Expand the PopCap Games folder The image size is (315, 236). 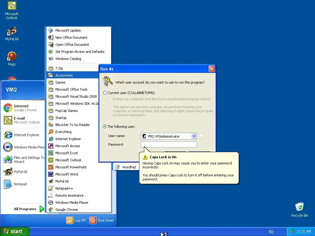tap(73, 111)
